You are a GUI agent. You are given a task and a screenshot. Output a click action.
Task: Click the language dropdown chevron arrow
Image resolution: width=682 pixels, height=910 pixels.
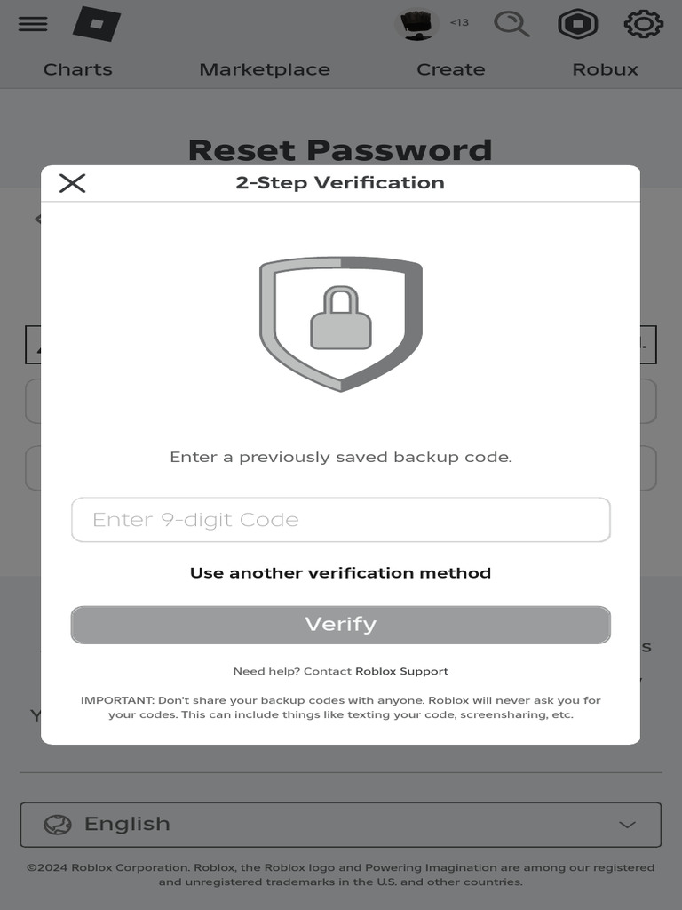(x=627, y=825)
